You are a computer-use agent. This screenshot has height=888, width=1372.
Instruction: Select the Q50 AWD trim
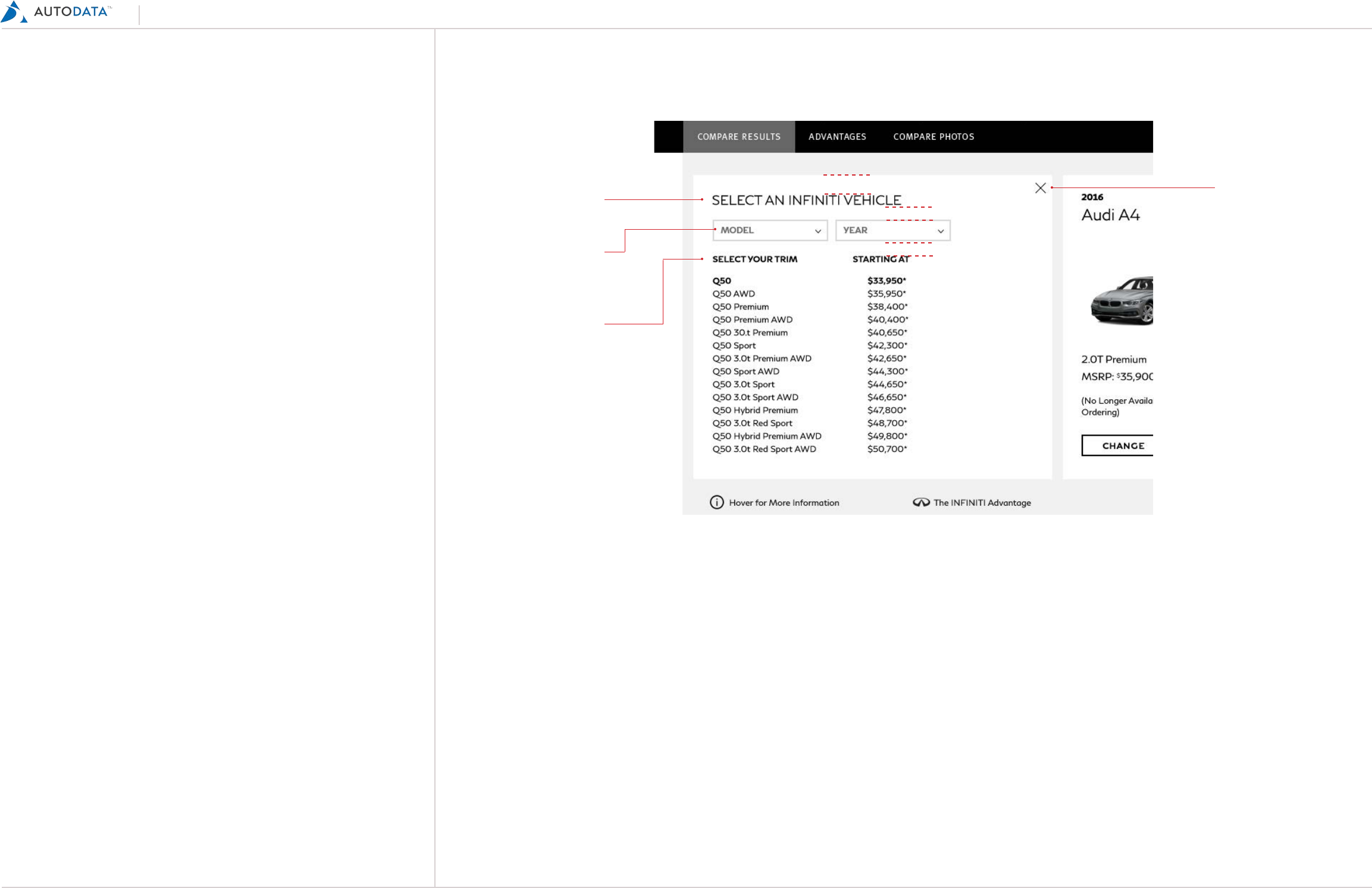(734, 294)
